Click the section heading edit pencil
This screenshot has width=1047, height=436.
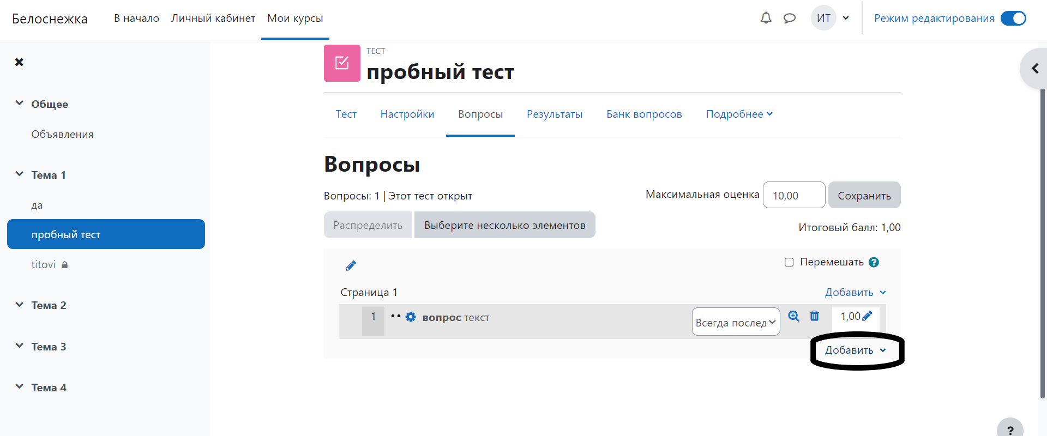tap(351, 265)
